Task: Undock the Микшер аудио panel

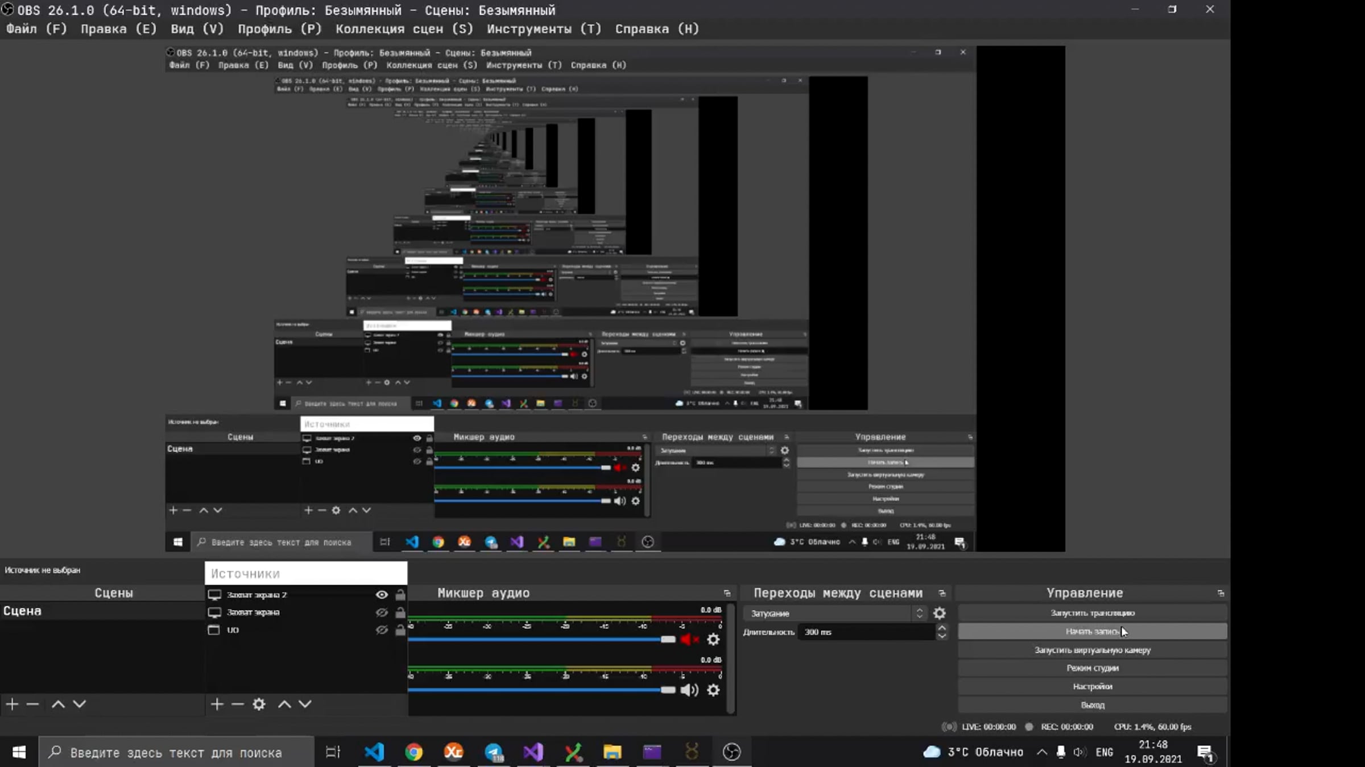Action: point(727,593)
